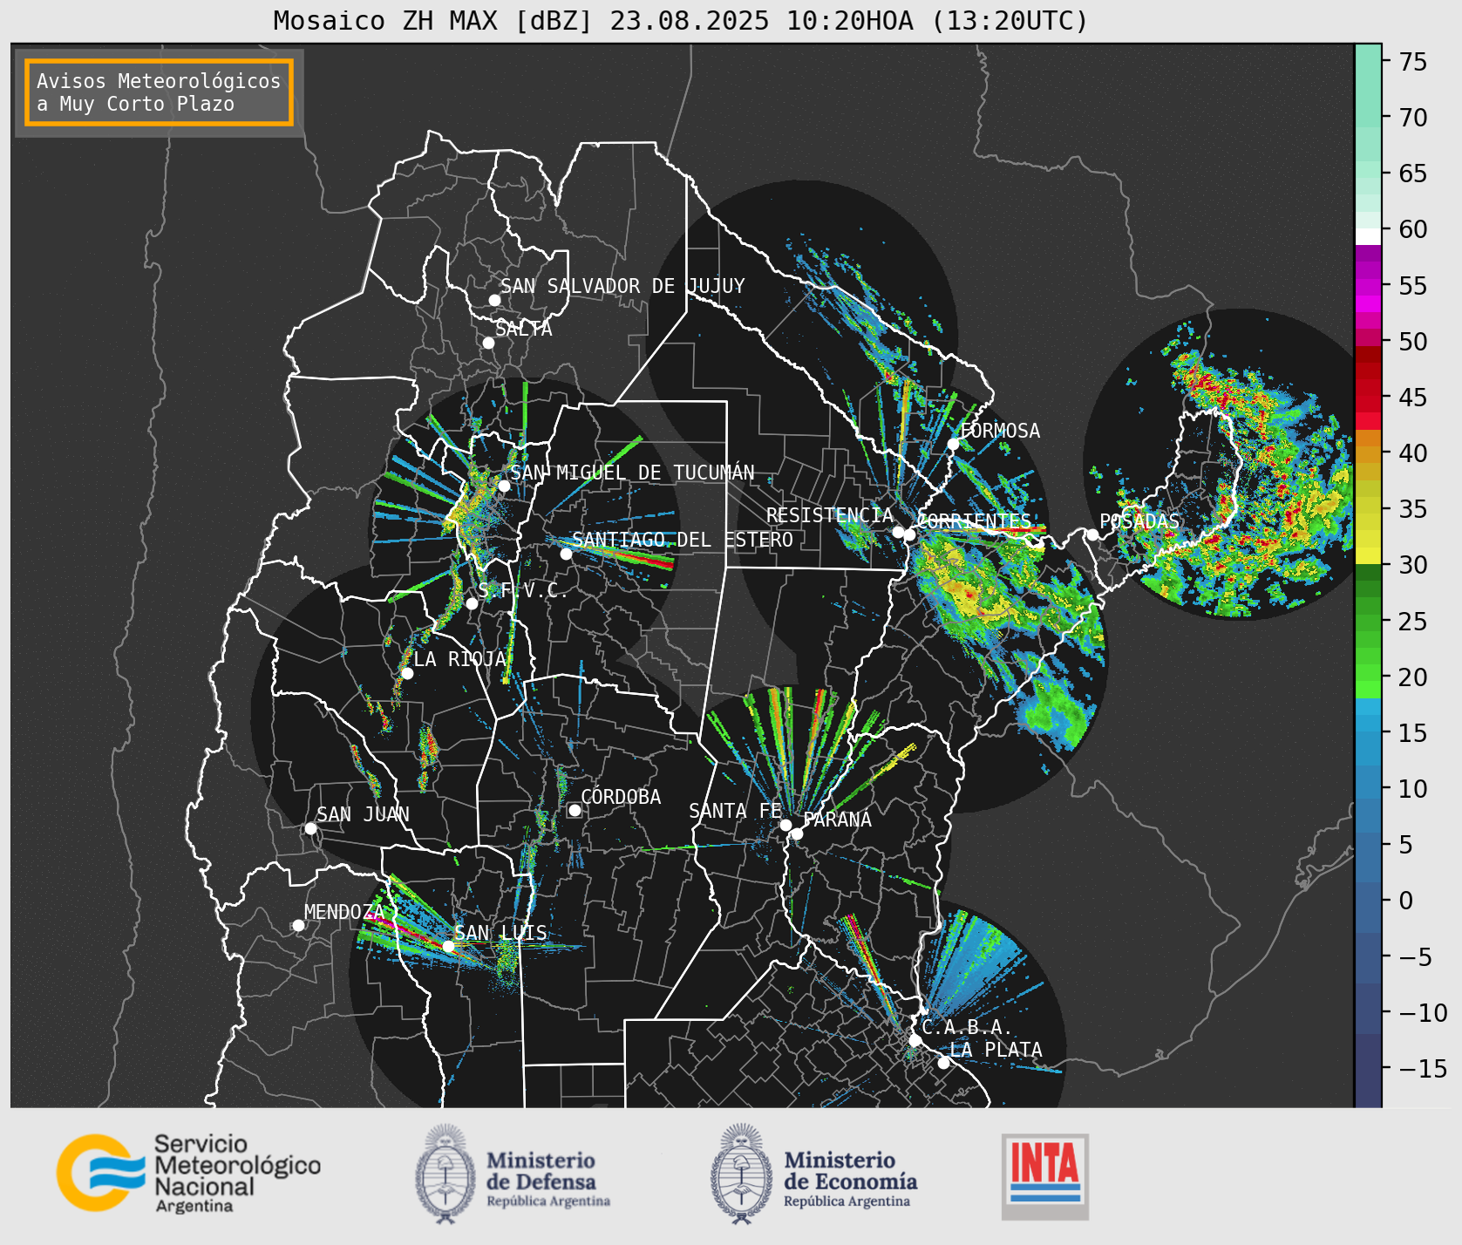Click the Servicio Meteorológico Nacional logo
The image size is (1462, 1245).
[189, 1173]
